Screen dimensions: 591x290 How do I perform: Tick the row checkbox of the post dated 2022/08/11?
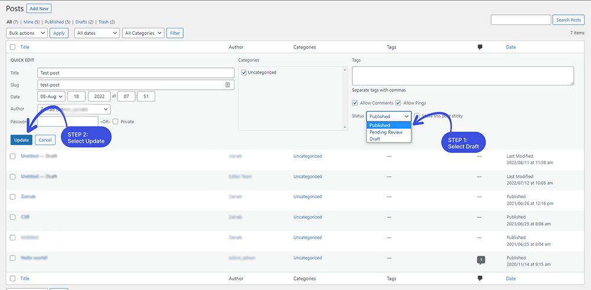coord(13,156)
